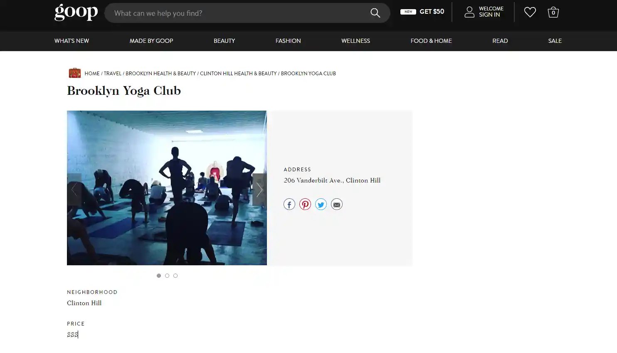Click Welcome Sign In link
Image resolution: width=617 pixels, height=353 pixels.
pos(491,12)
